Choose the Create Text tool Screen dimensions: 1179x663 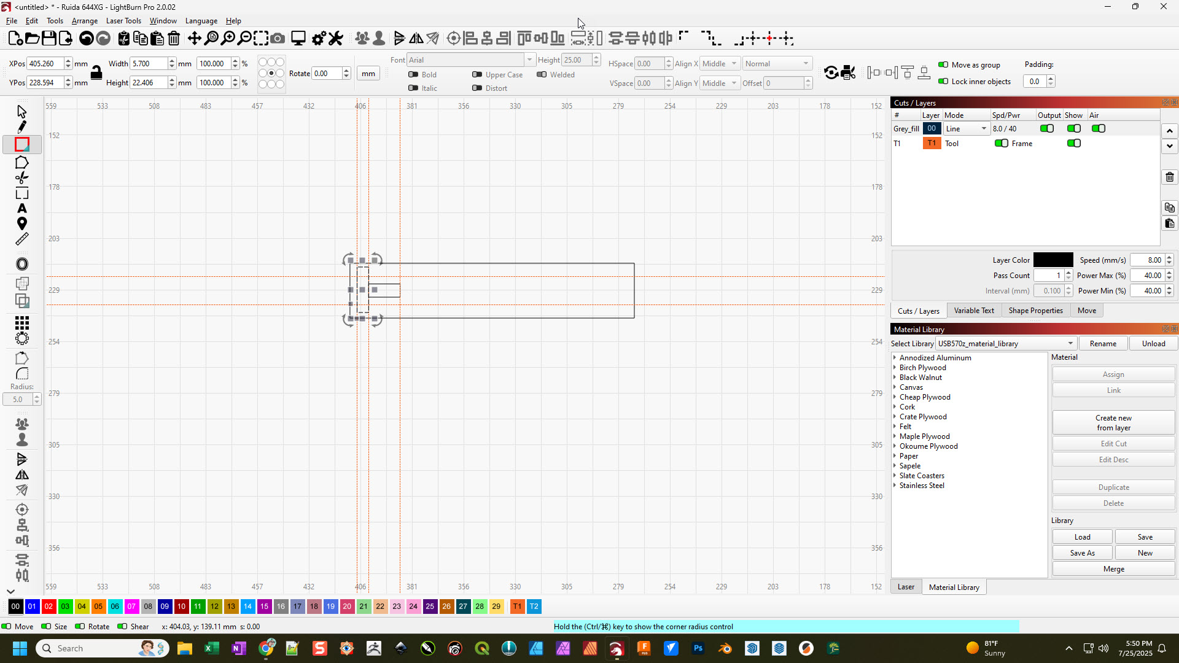pos(21,207)
